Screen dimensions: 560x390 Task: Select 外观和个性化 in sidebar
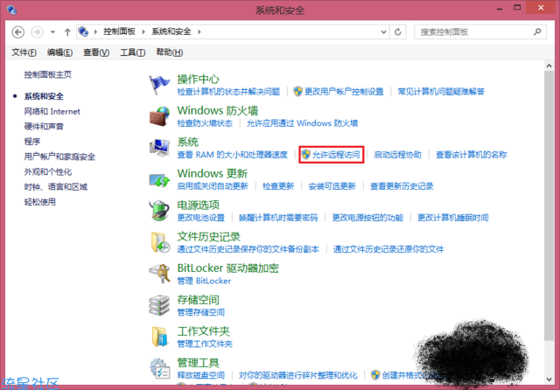[48, 171]
